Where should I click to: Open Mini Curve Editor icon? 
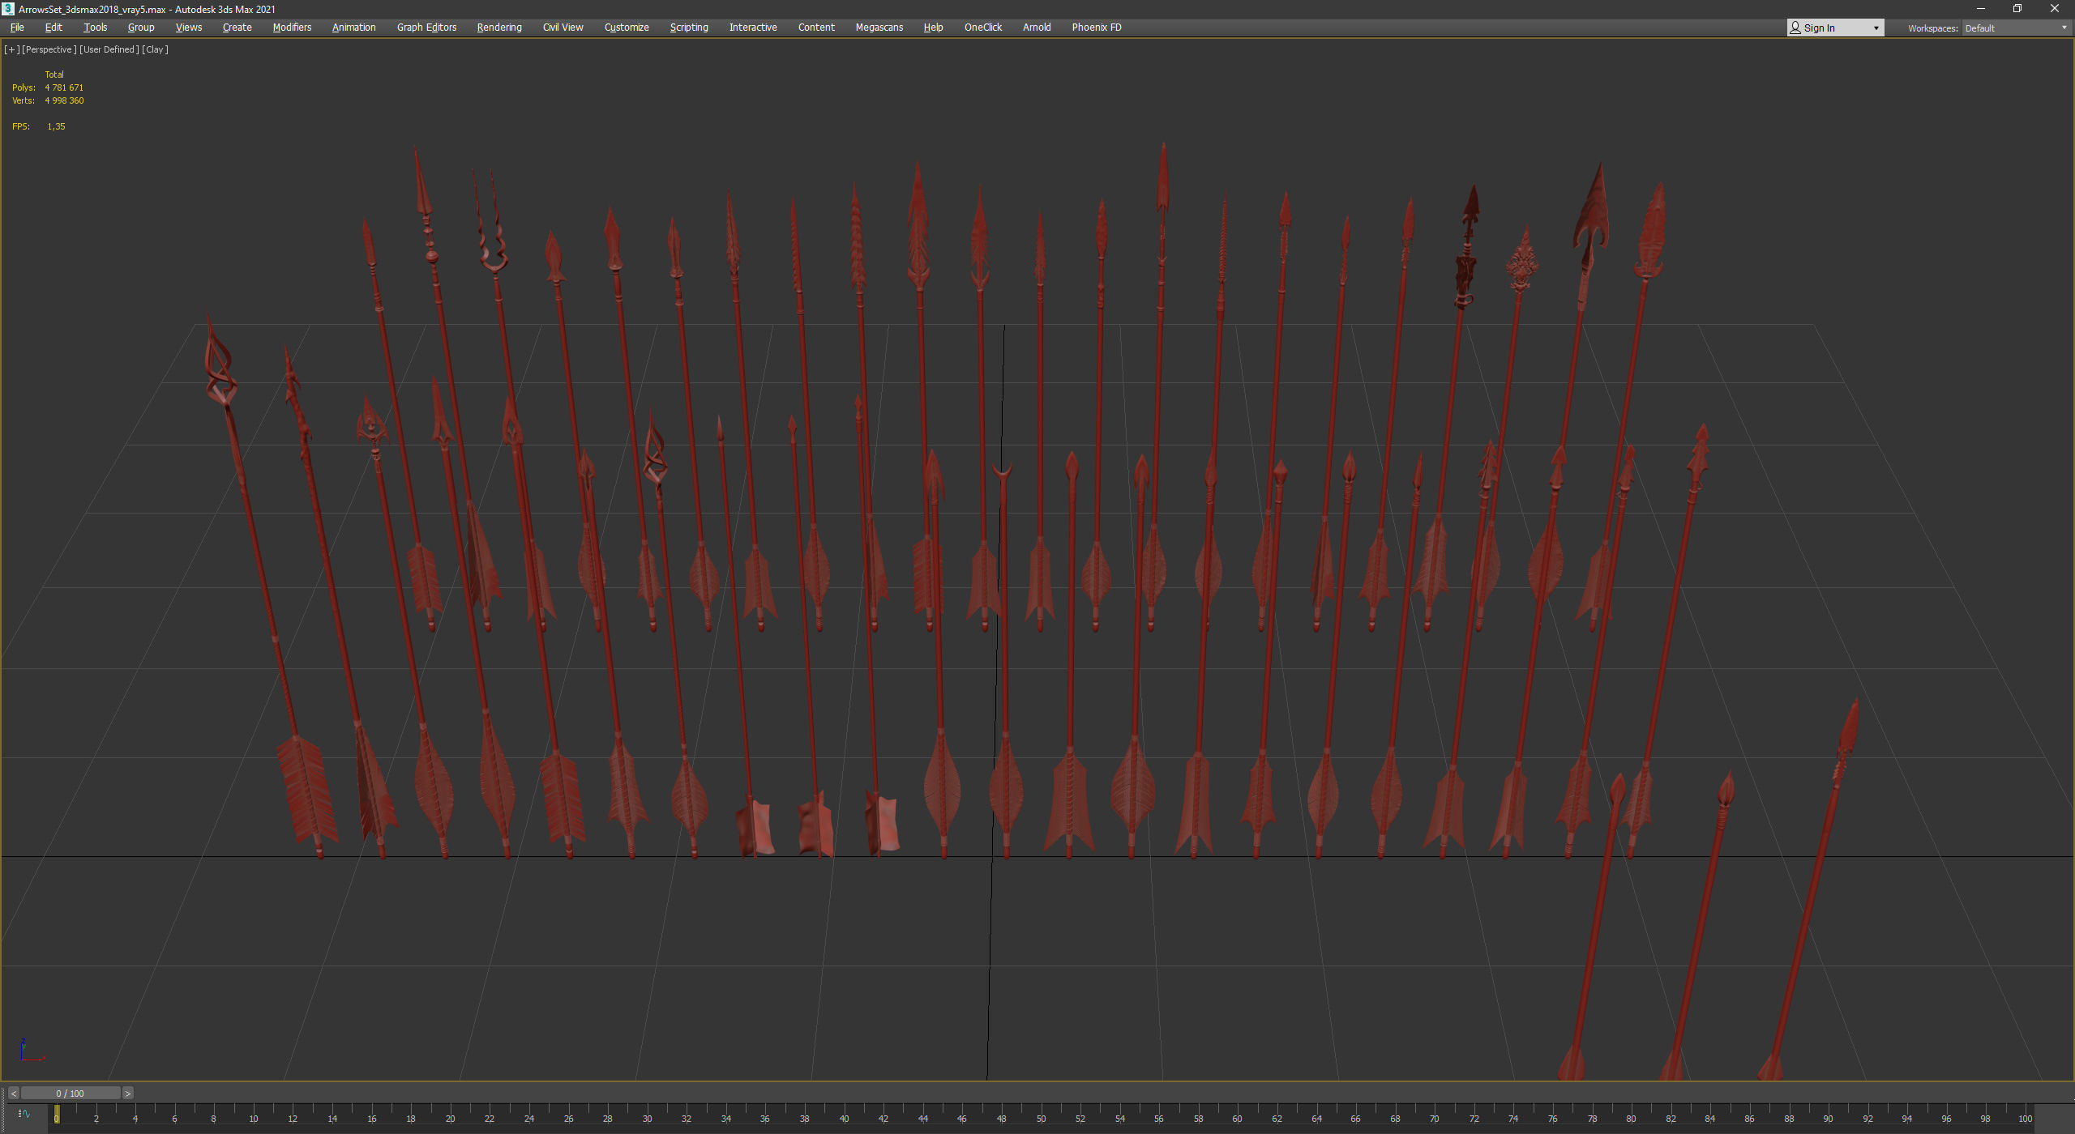pos(24,1114)
